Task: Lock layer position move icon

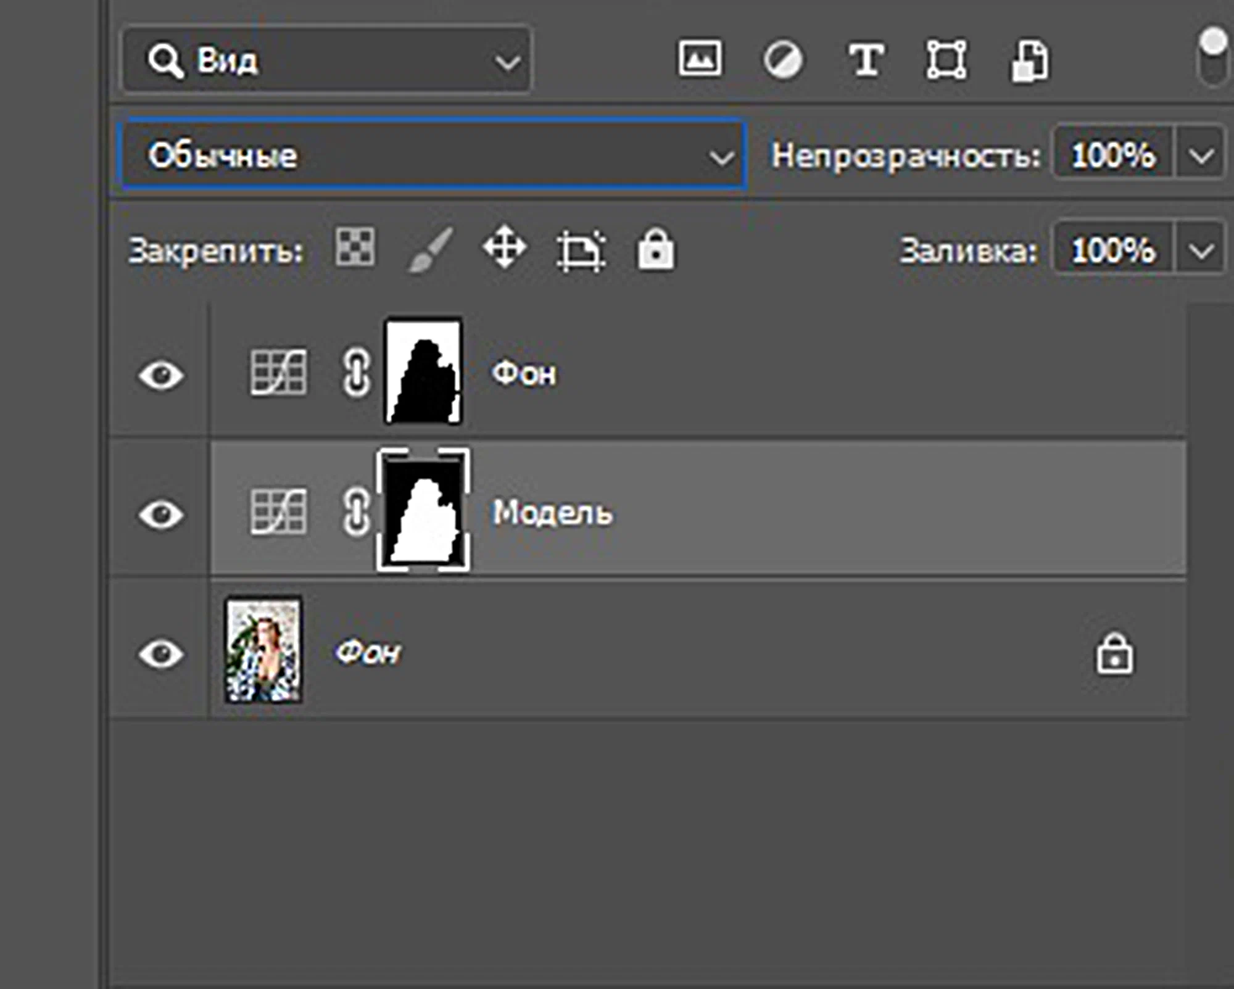Action: [x=504, y=247]
